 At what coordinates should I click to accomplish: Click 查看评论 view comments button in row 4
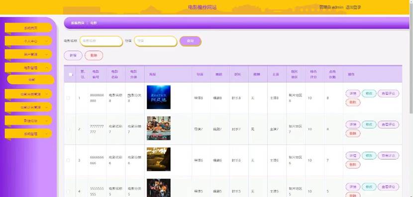pos(388,187)
